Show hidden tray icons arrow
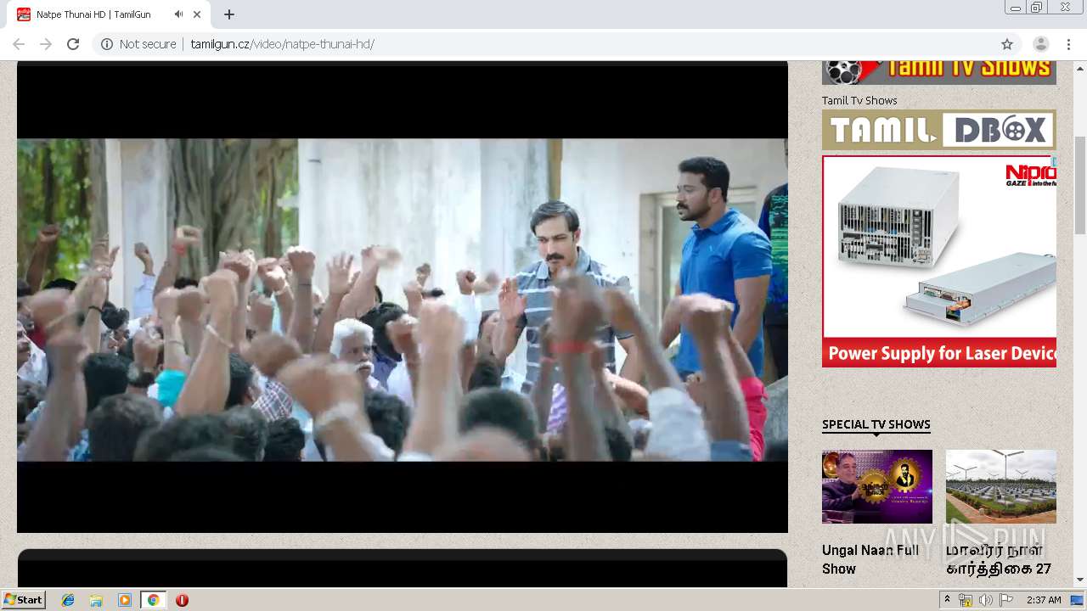This screenshot has width=1087, height=611. (947, 600)
